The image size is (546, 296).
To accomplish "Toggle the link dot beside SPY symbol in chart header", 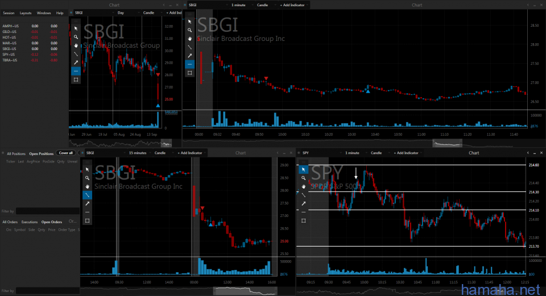I will tap(299, 153).
